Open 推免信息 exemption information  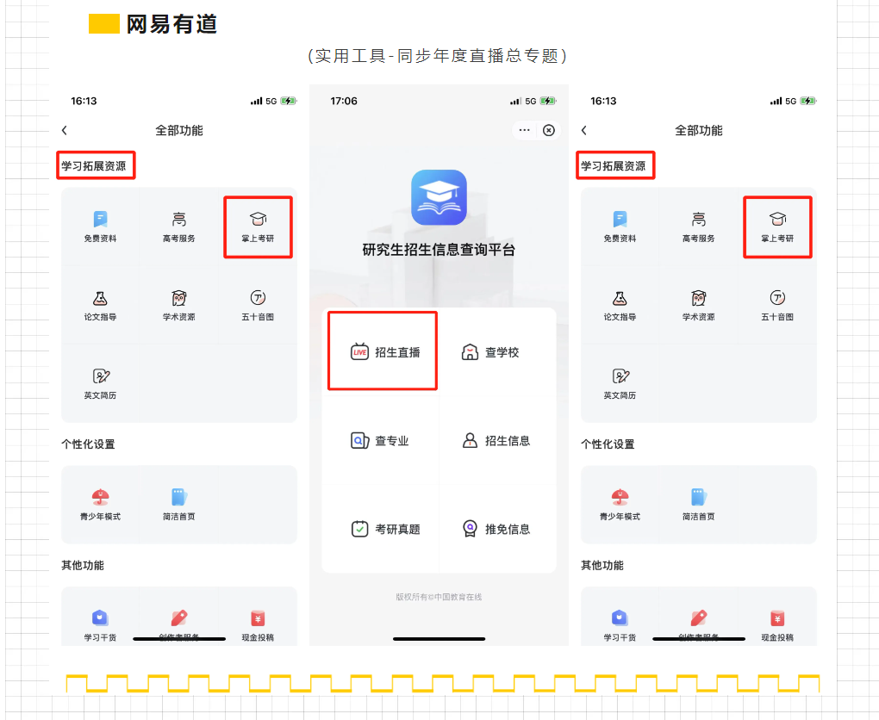pyautogui.click(x=496, y=529)
